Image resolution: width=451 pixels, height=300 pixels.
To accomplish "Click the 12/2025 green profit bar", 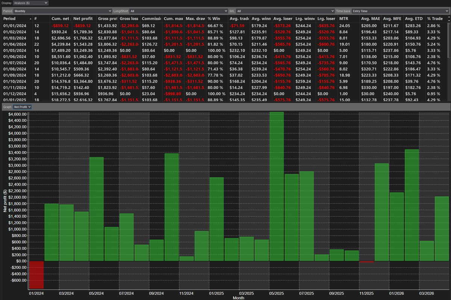I will (382, 212).
